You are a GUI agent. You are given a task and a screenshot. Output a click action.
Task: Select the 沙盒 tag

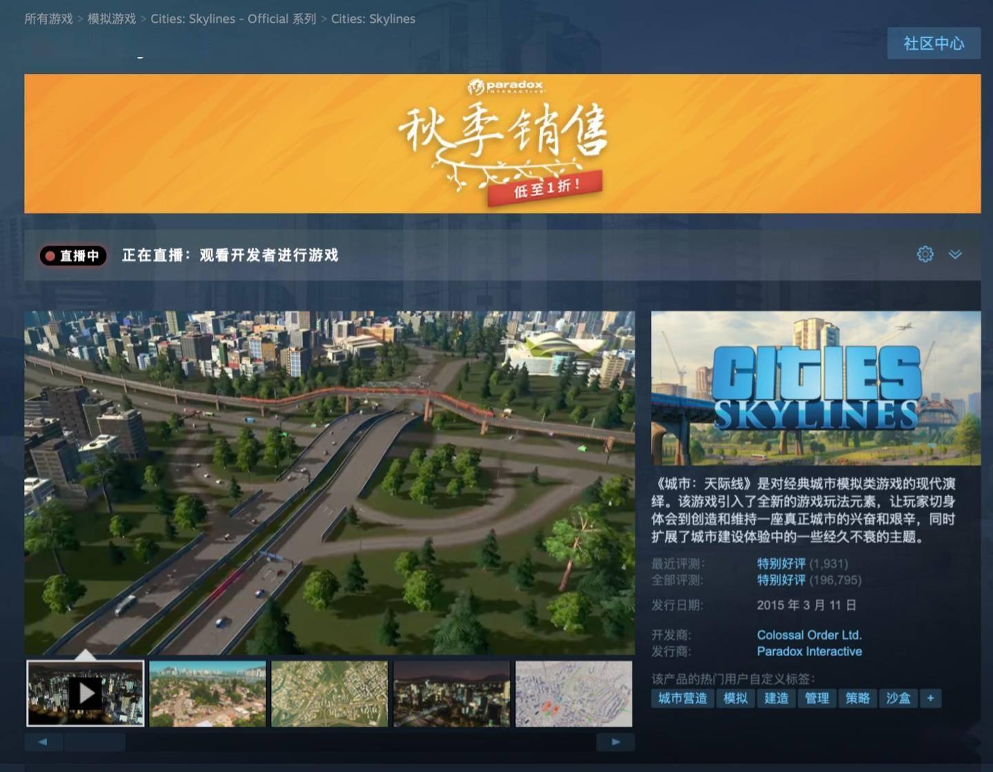[x=899, y=698]
